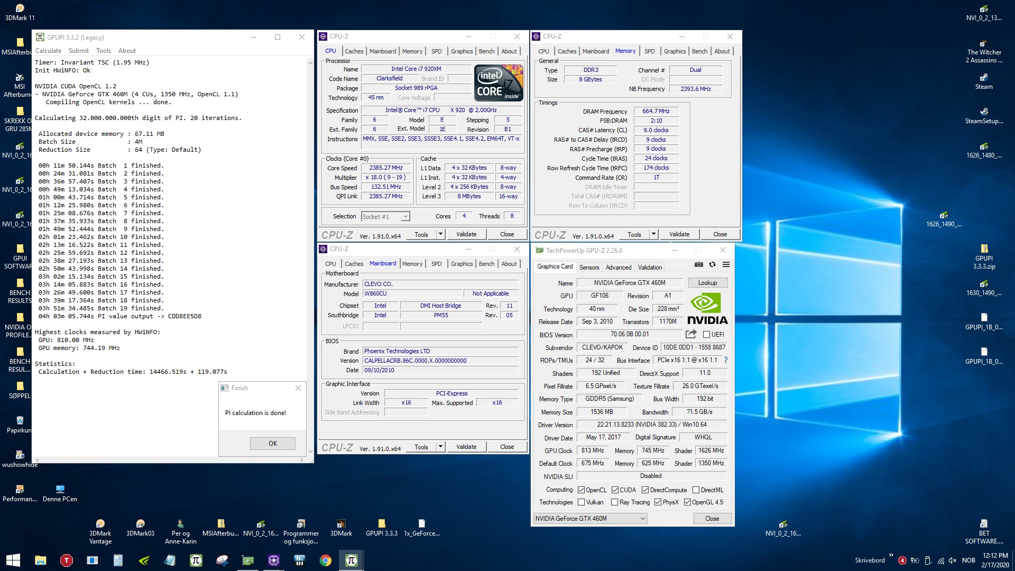This screenshot has height=571, width=1015.
Task: Click the GPUPI horizontal scrollbar track
Action: (x=170, y=460)
